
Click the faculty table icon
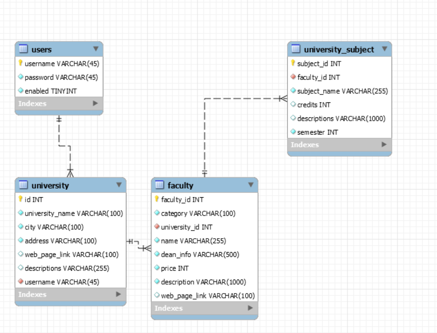tap(159, 185)
